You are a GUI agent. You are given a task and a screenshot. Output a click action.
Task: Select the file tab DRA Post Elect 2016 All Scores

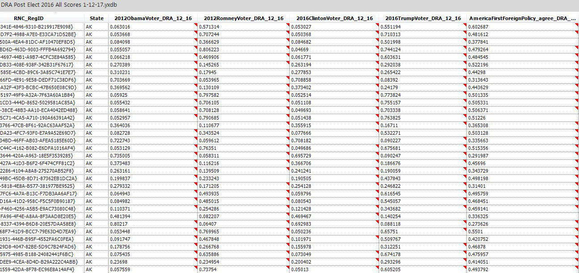[x=59, y=4]
